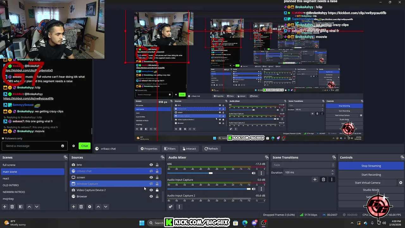Enable Studio Mode
This screenshot has width=405, height=228.
pyautogui.click(x=371, y=190)
